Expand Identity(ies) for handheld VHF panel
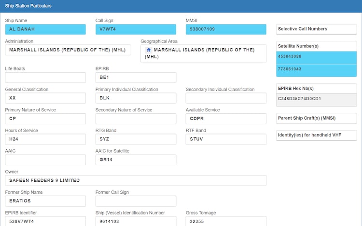The width and height of the screenshot is (362, 226). (x=316, y=135)
